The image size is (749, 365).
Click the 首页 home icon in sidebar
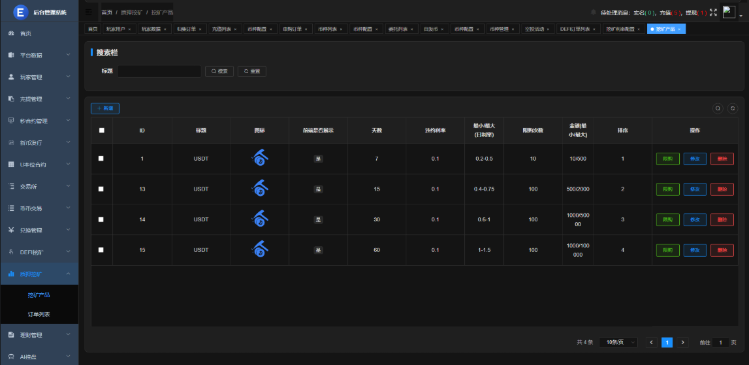11,33
